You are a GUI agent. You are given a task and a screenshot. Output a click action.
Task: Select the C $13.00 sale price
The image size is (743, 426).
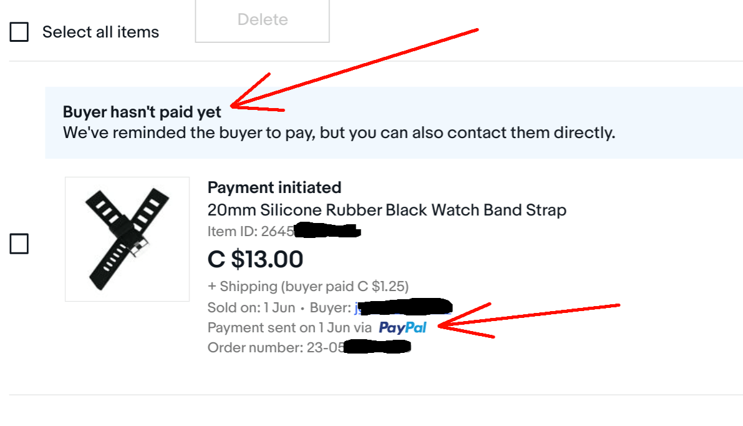[255, 259]
